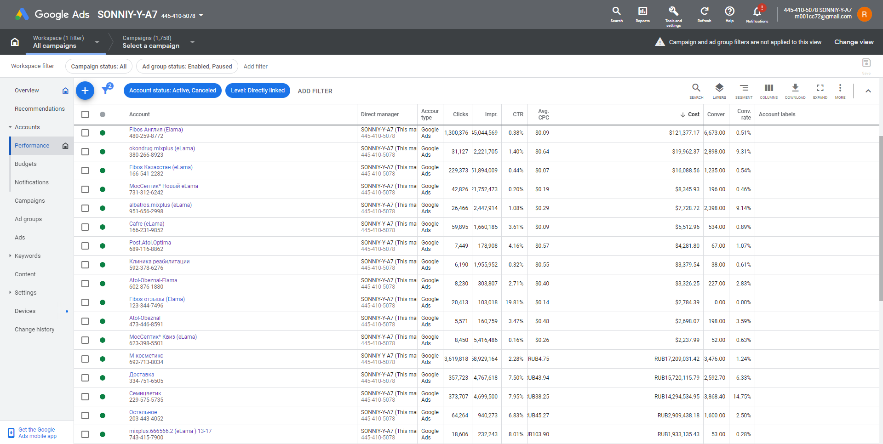Click the Change view button
This screenshot has height=444, width=883.
pyautogui.click(x=854, y=42)
